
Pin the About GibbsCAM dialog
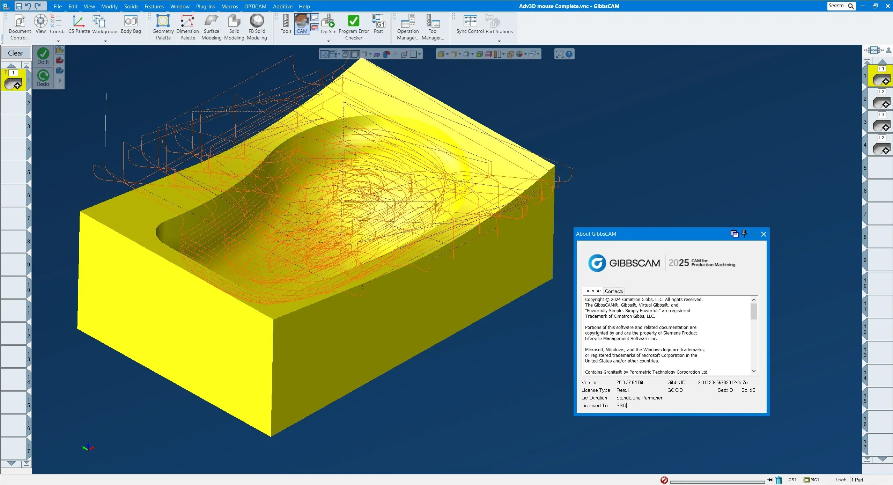(x=744, y=234)
